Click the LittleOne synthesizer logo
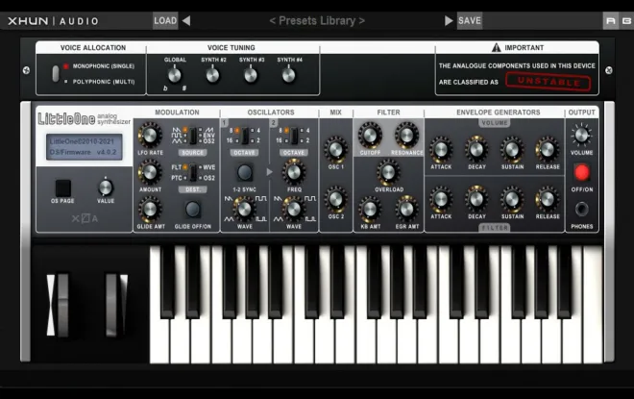The height and width of the screenshot is (399, 634). (85, 118)
